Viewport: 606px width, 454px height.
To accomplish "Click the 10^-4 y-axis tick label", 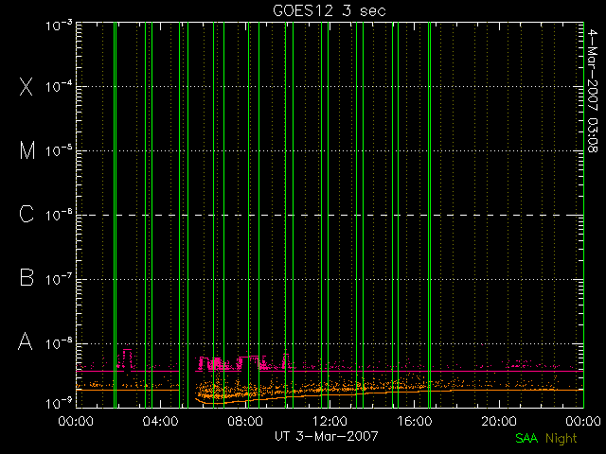I will [x=59, y=87].
